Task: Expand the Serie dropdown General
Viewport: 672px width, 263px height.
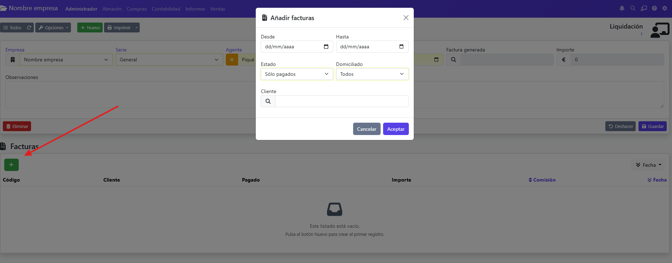Action: click(x=169, y=60)
